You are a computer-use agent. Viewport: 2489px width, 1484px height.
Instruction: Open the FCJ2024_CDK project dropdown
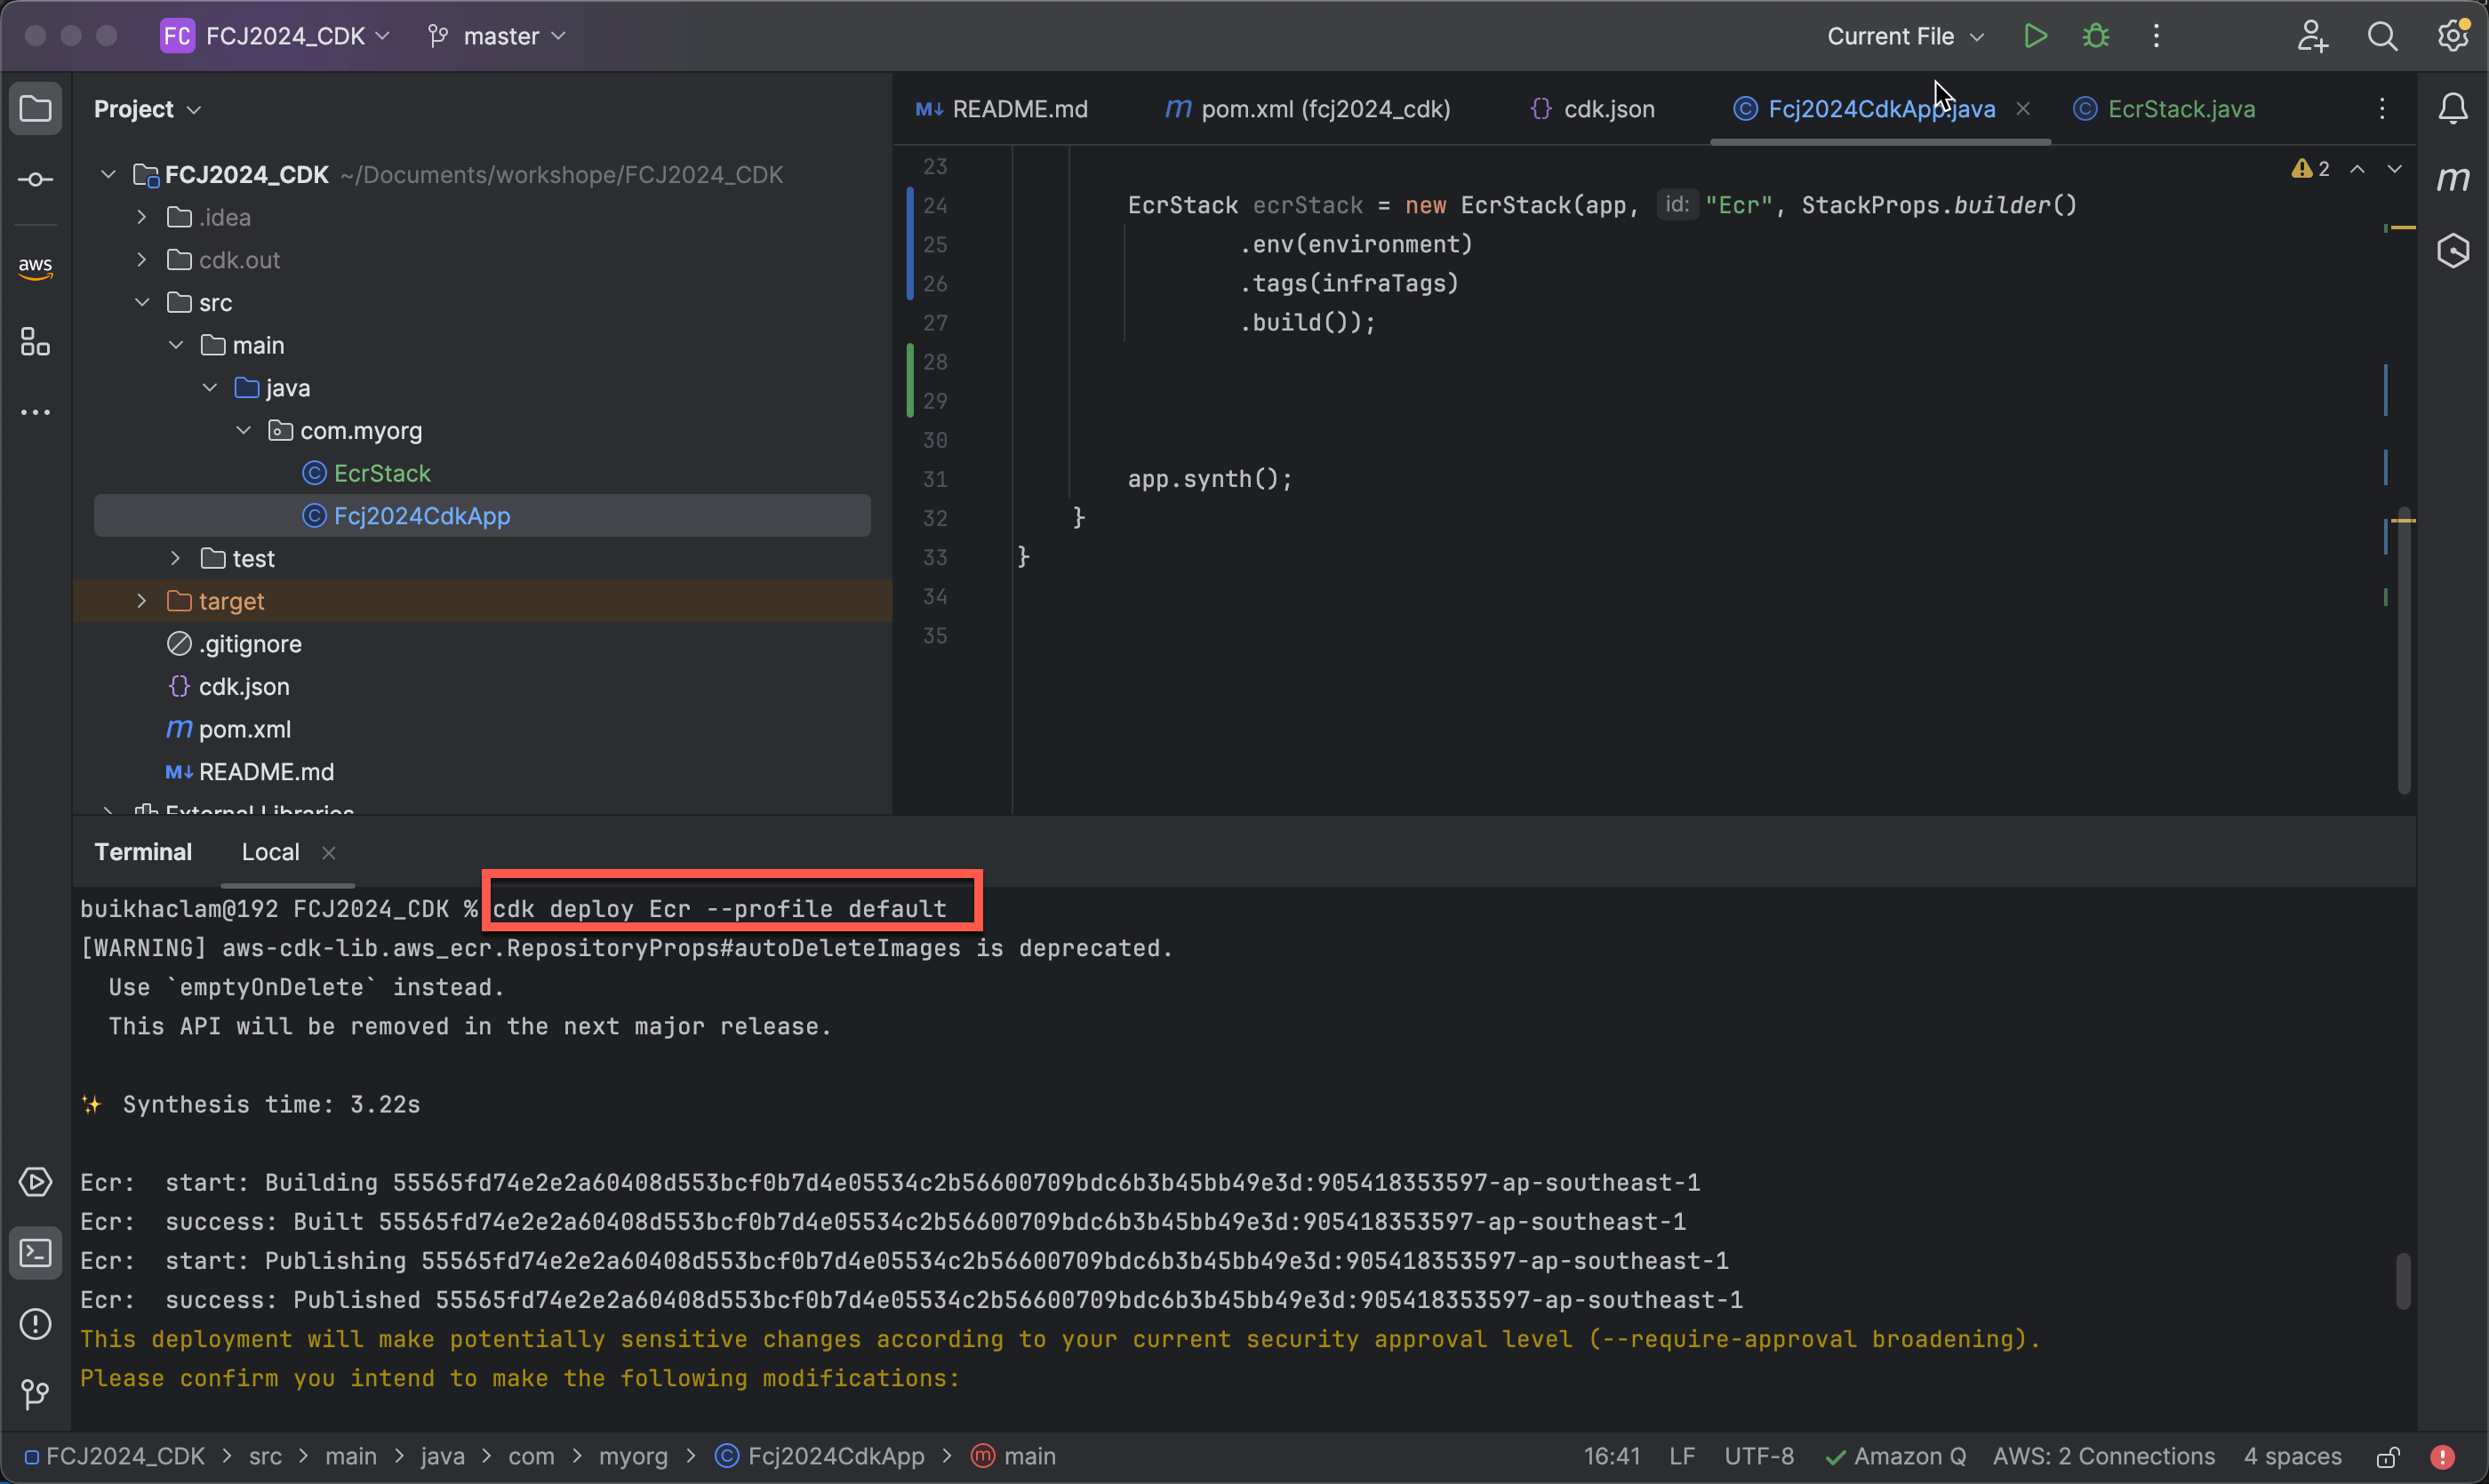(275, 36)
